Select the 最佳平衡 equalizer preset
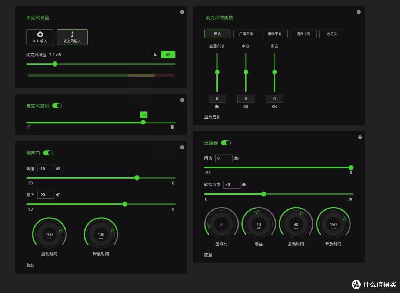 (x=275, y=34)
